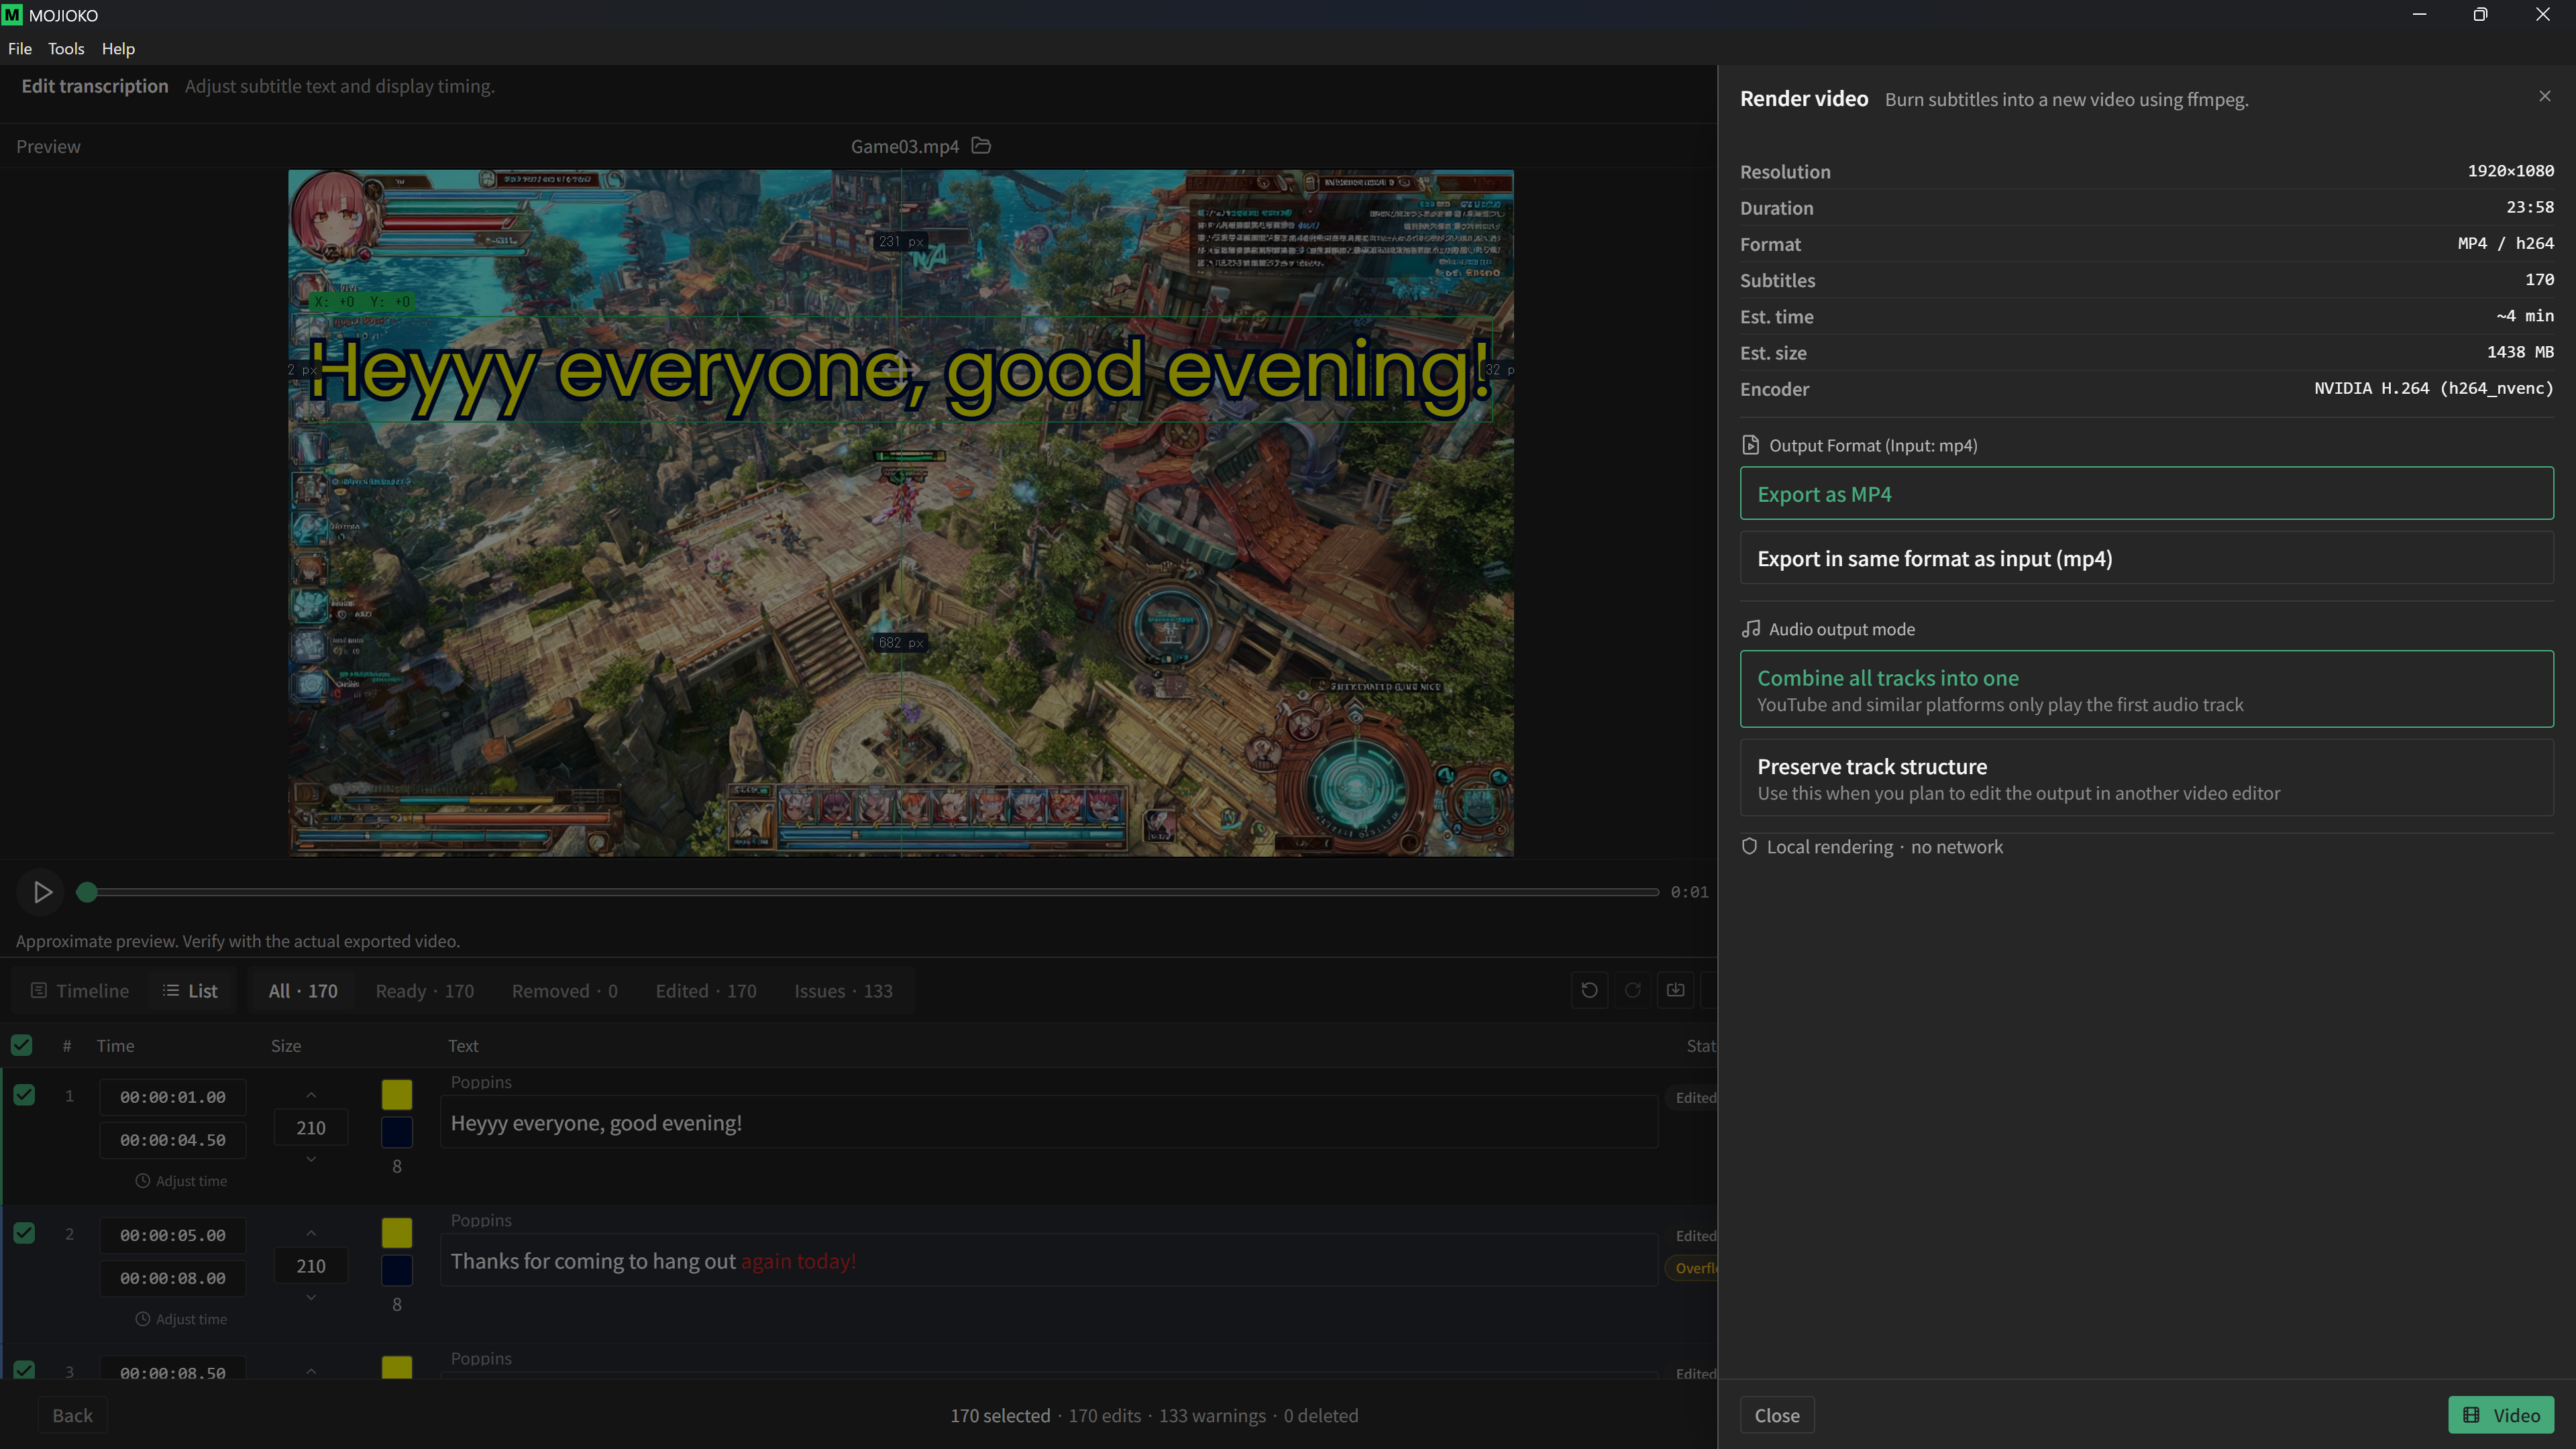
Task: Choose Preserve track structure audio mode
Action: point(2146,778)
